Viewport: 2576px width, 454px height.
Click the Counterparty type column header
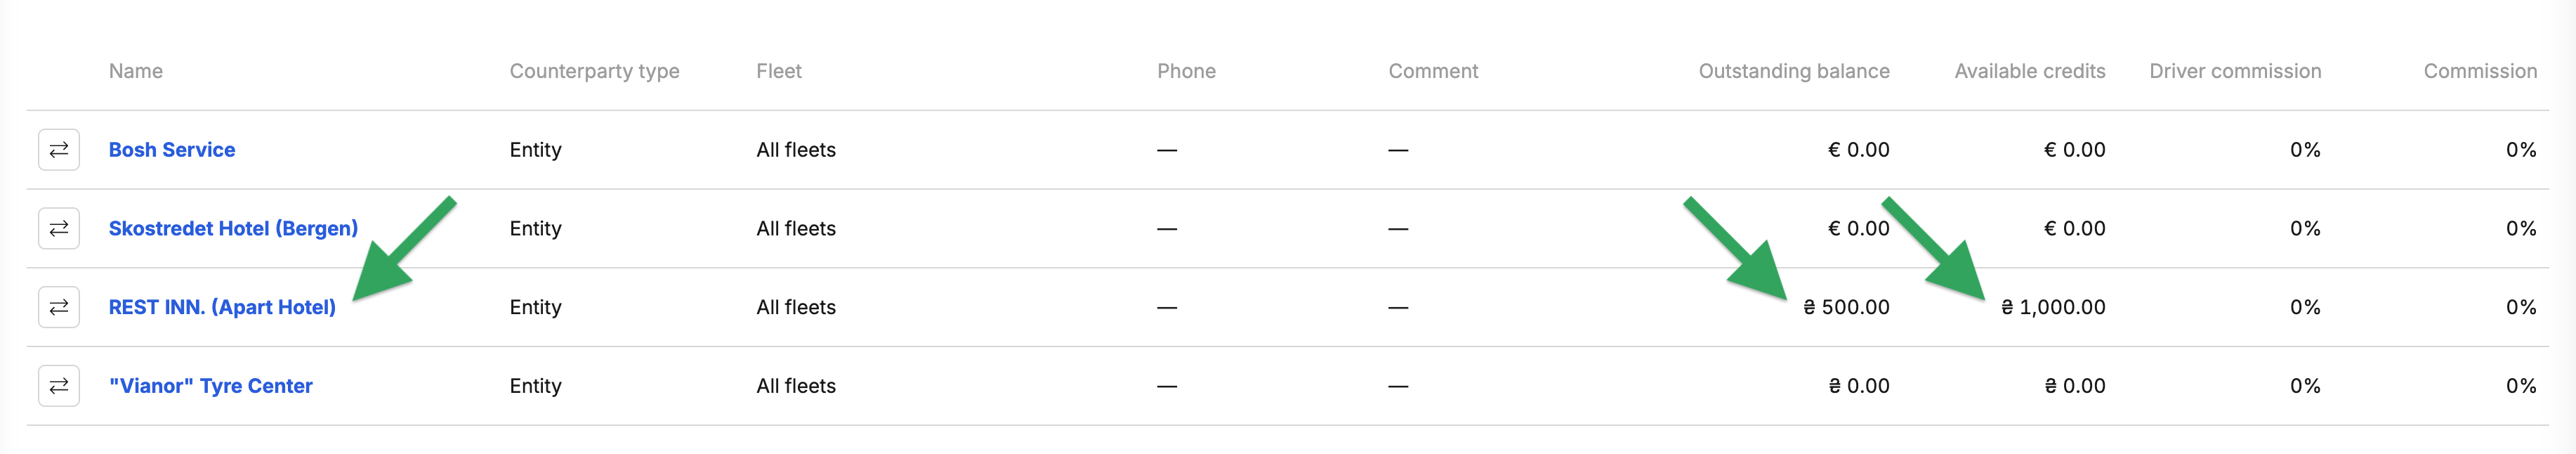594,71
